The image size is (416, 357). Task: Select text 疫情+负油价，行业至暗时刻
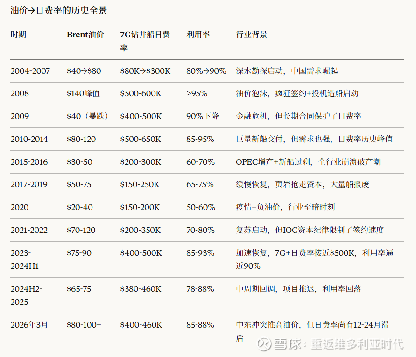(285, 207)
